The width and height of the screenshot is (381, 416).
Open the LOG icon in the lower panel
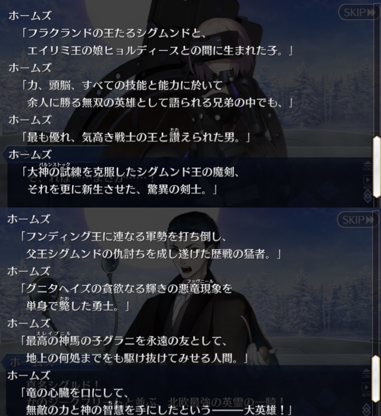tap(367, 373)
